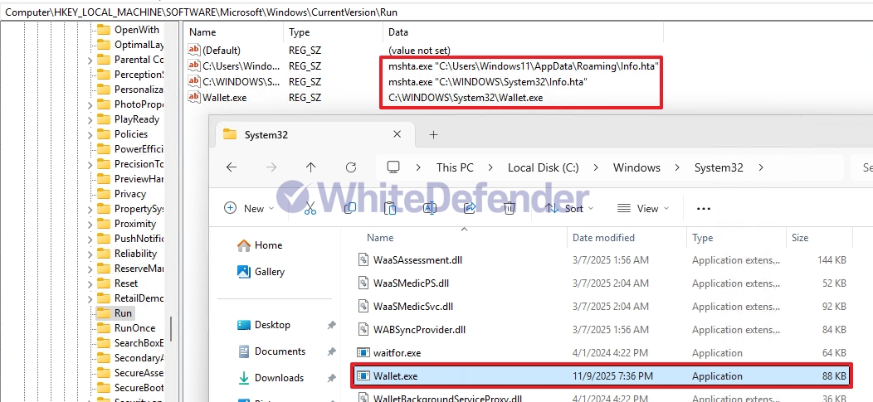This screenshot has width=873, height=402.
Task: Open the Sort dropdown
Action: 567,209
